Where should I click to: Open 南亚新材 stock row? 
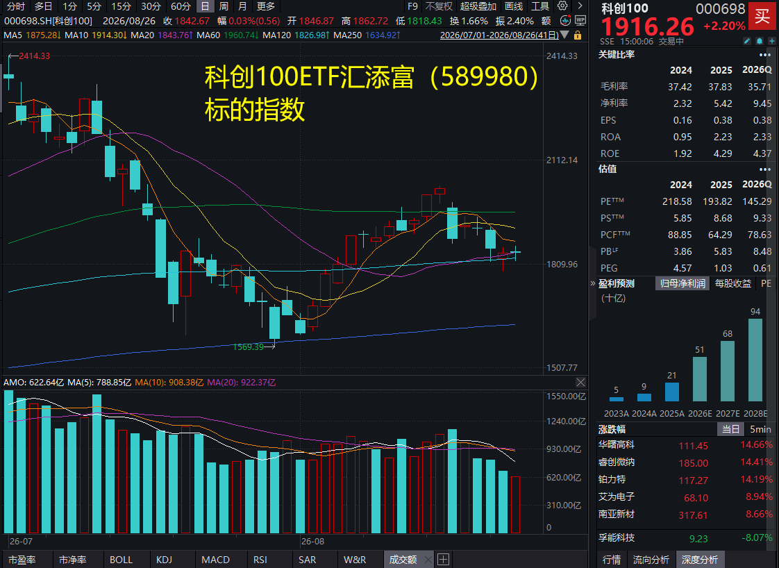pos(685,515)
